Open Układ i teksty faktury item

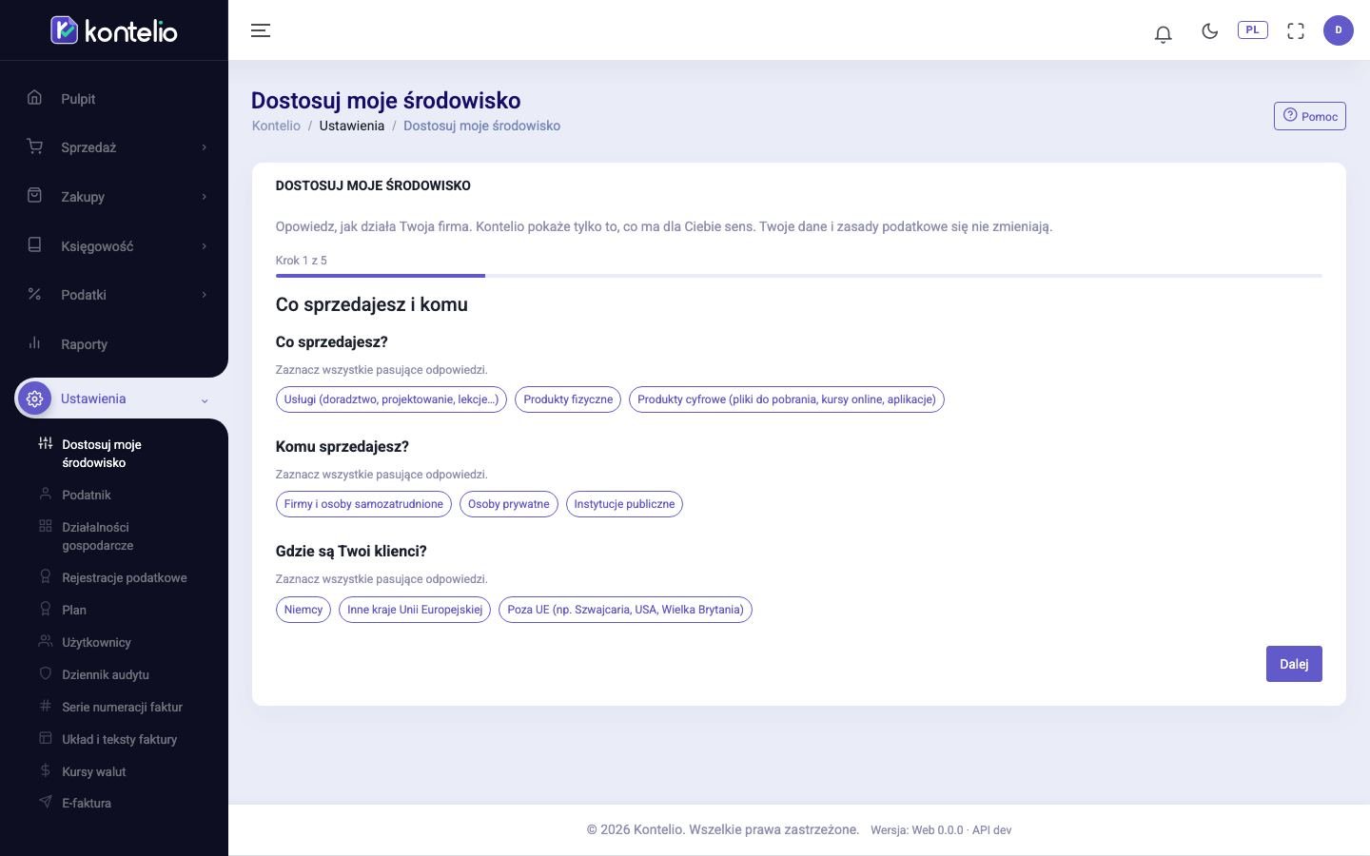pyautogui.click(x=120, y=739)
